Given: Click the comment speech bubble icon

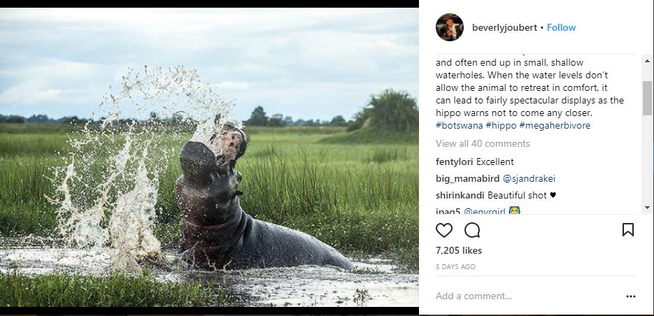Looking at the screenshot, I should 472,230.
